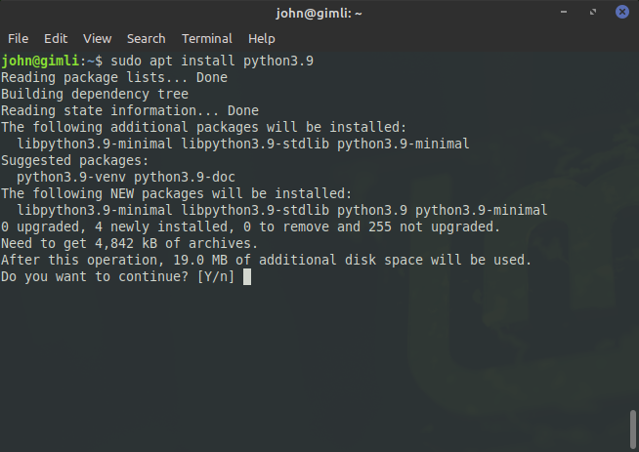The image size is (639, 452).
Task: Open the Search menu
Action: [x=146, y=39]
